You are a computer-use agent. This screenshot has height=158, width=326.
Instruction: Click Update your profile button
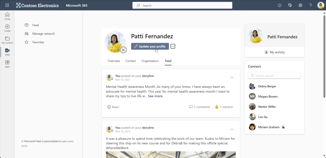[150, 46]
